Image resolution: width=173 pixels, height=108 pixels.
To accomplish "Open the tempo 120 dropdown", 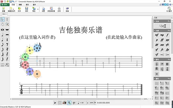I will [x=87, y=103].
